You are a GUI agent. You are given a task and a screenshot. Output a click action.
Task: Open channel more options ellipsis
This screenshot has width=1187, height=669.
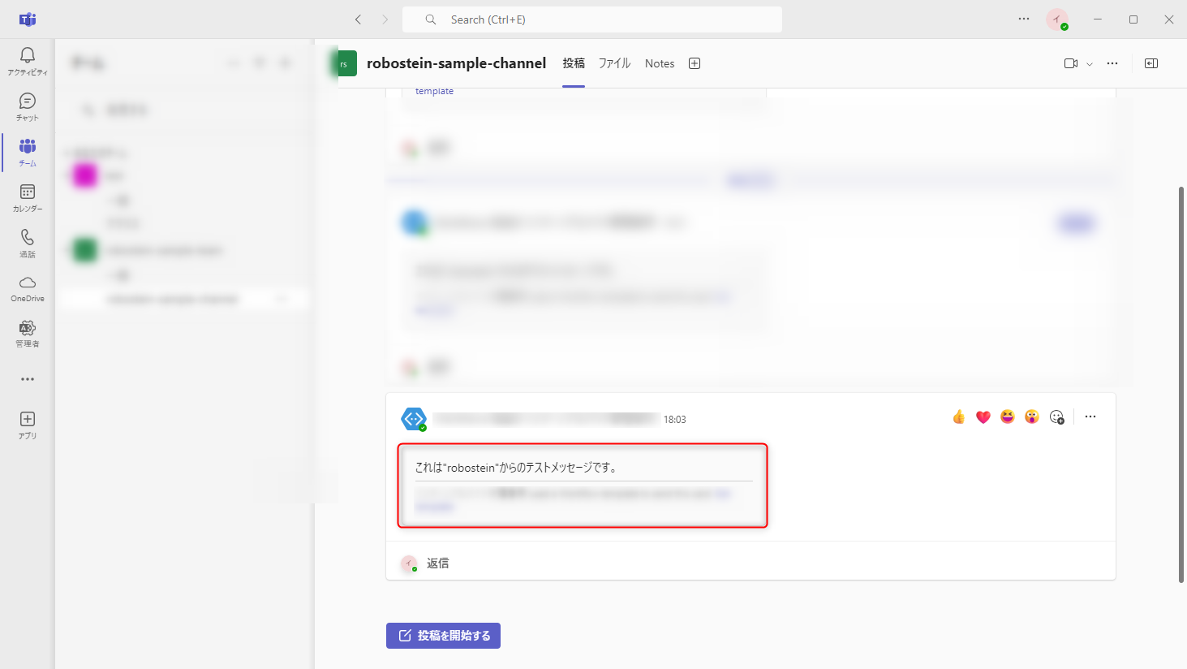point(1112,63)
